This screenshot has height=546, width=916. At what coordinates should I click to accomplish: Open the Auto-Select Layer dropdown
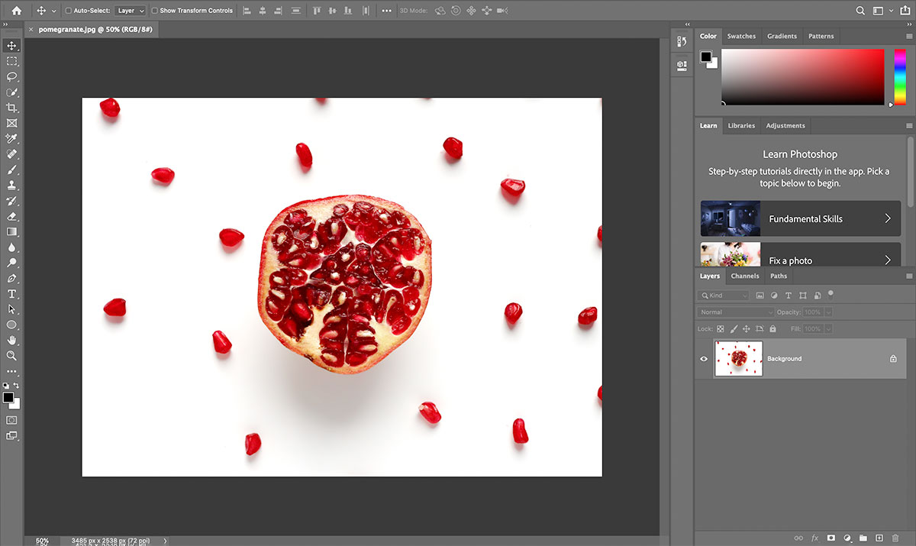click(x=131, y=11)
